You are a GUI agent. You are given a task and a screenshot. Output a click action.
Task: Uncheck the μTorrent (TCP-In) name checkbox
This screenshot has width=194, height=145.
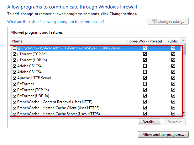click(x=15, y=54)
